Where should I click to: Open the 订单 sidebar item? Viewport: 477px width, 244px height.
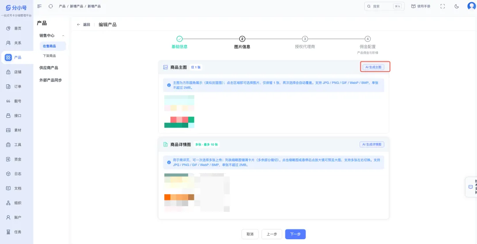pyautogui.click(x=16, y=86)
